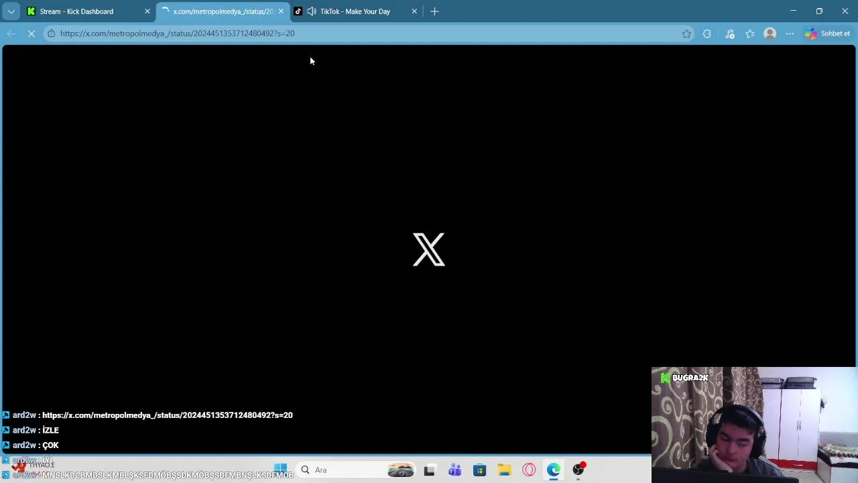
Task: Open the browser profile avatar
Action: (x=770, y=34)
